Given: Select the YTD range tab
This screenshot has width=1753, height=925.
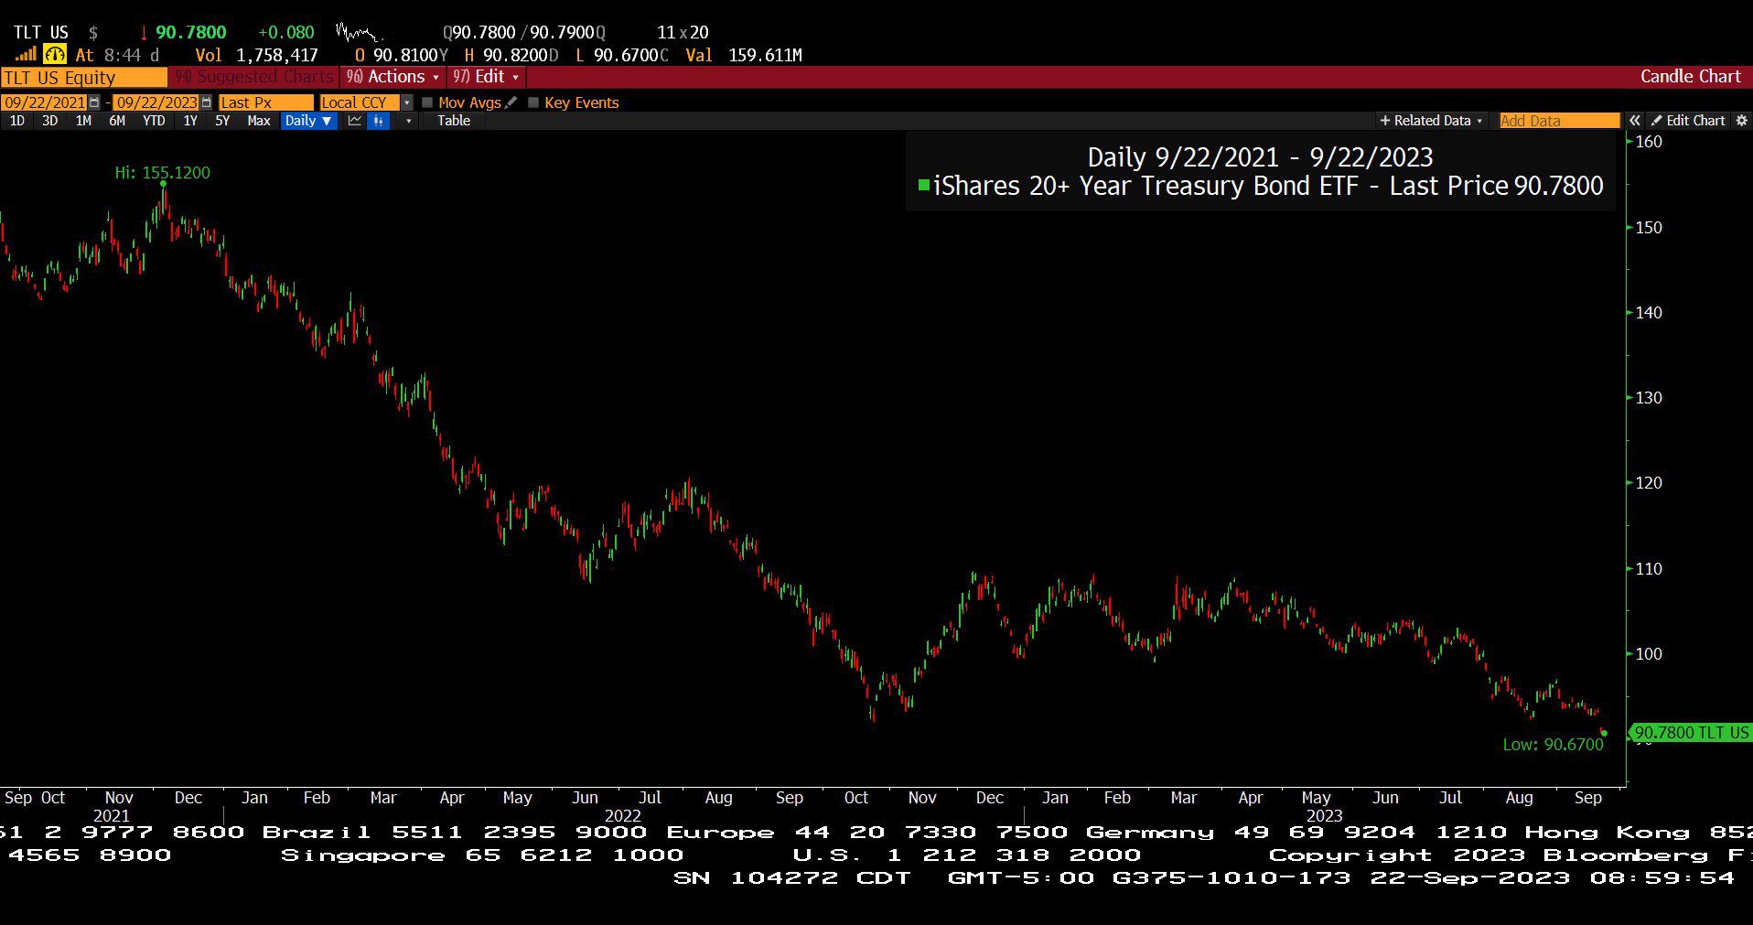Looking at the screenshot, I should coord(154,121).
